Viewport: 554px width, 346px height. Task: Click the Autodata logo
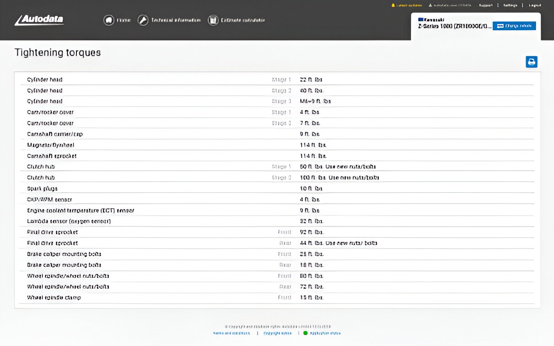tap(39, 20)
